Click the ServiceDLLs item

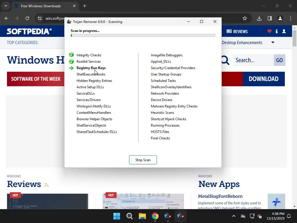click(x=86, y=93)
